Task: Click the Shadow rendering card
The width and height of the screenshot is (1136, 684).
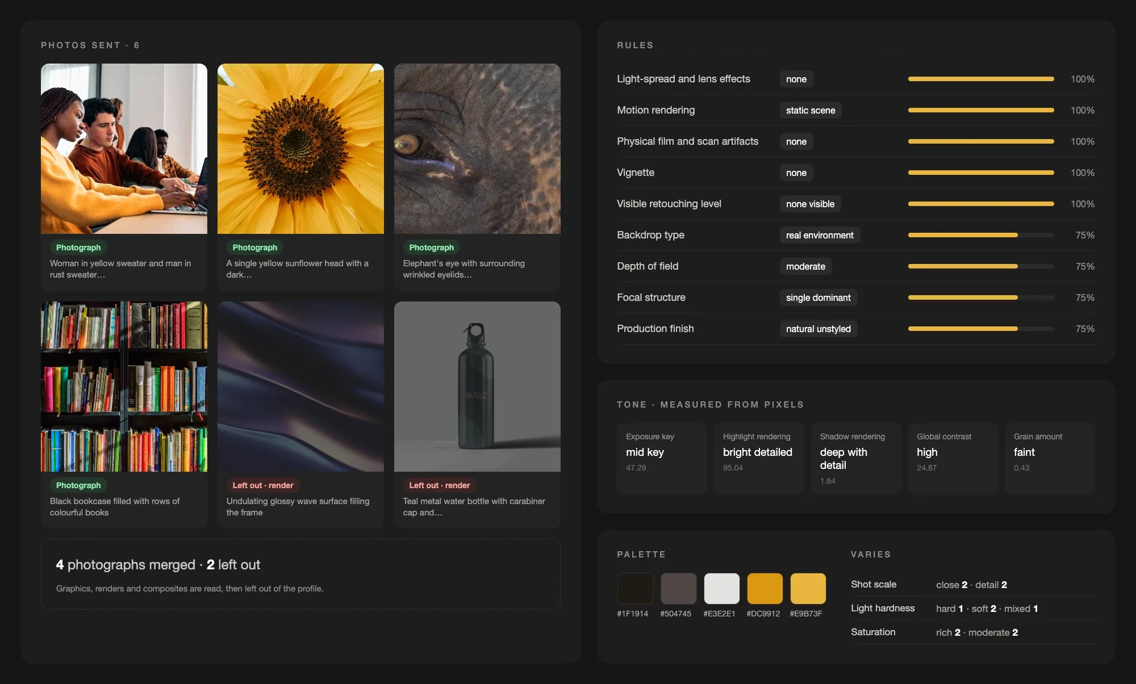Action: pos(856,458)
